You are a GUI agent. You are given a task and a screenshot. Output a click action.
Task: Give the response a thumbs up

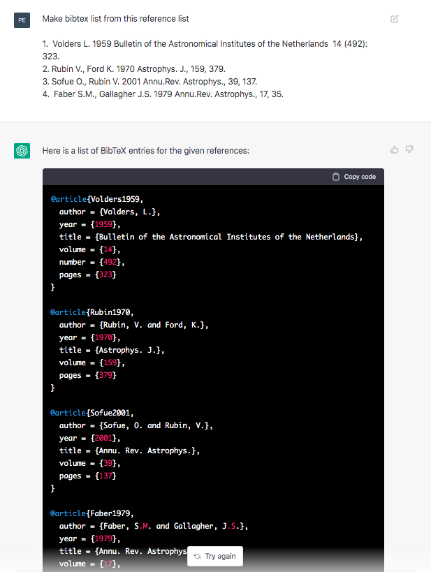click(395, 149)
